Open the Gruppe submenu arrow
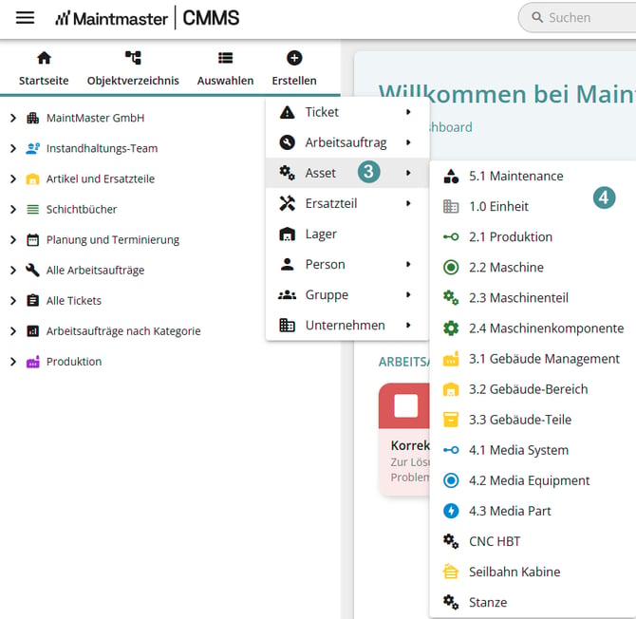Image resolution: width=636 pixels, height=619 pixels. [x=408, y=294]
